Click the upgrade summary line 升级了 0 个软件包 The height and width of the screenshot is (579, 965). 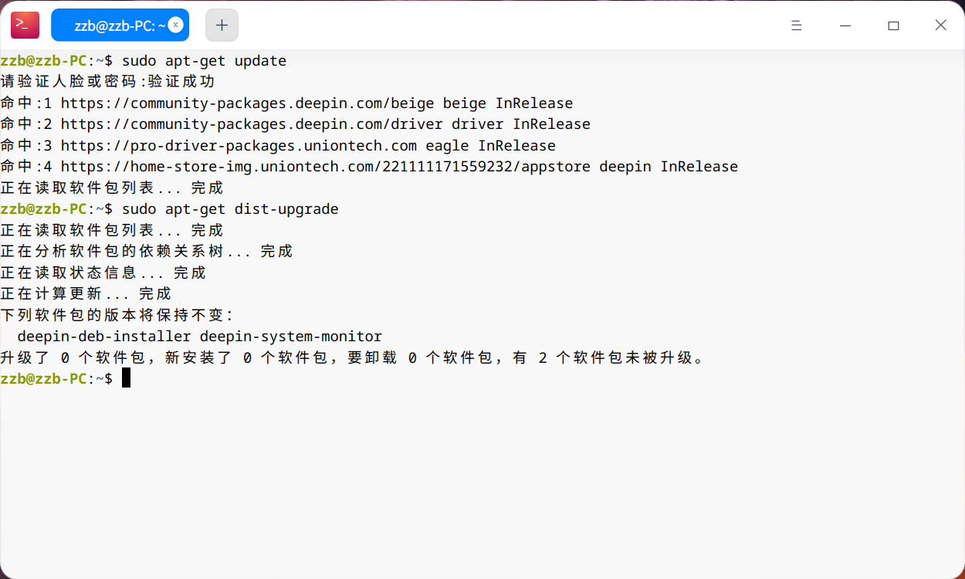pos(351,358)
